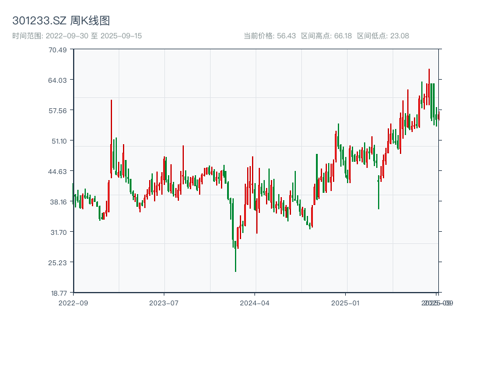Click y-axis label 57.56
This screenshot has height=365, width=487.
[x=57, y=111]
